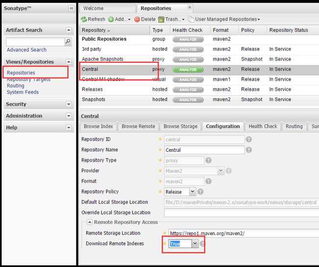
Task: Open the System Feeds link
Action: click(x=23, y=92)
